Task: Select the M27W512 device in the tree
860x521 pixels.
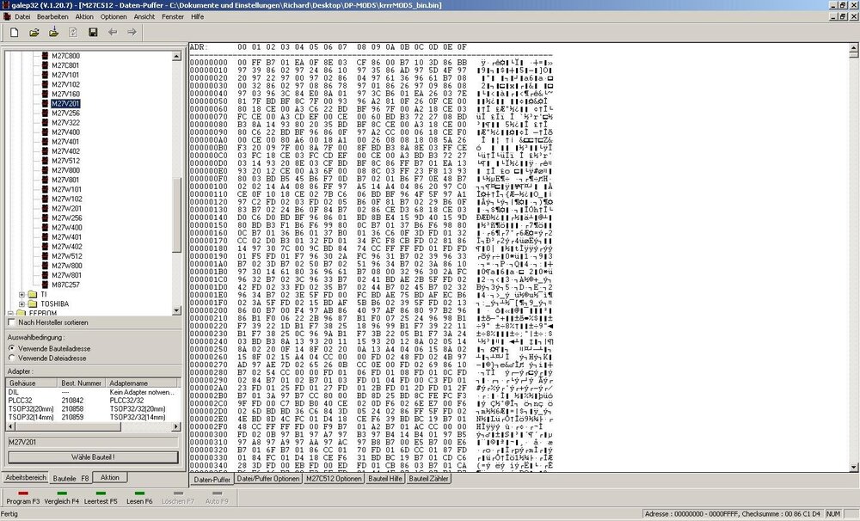Action: [67, 256]
